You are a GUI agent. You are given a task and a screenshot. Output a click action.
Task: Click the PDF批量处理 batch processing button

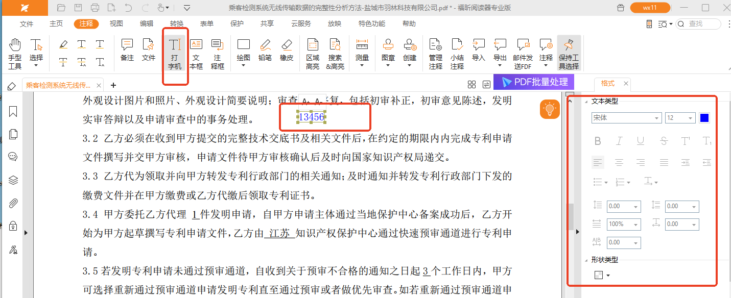[534, 82]
